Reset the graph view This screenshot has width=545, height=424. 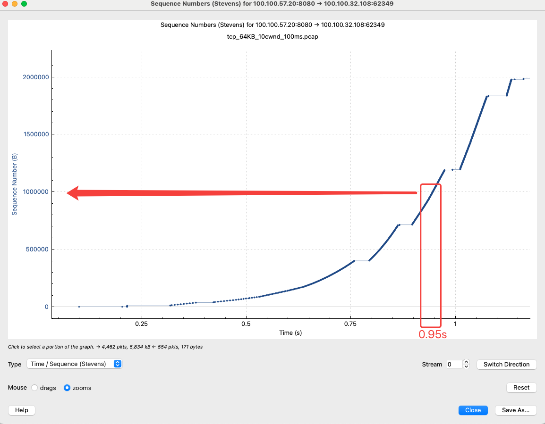click(521, 388)
